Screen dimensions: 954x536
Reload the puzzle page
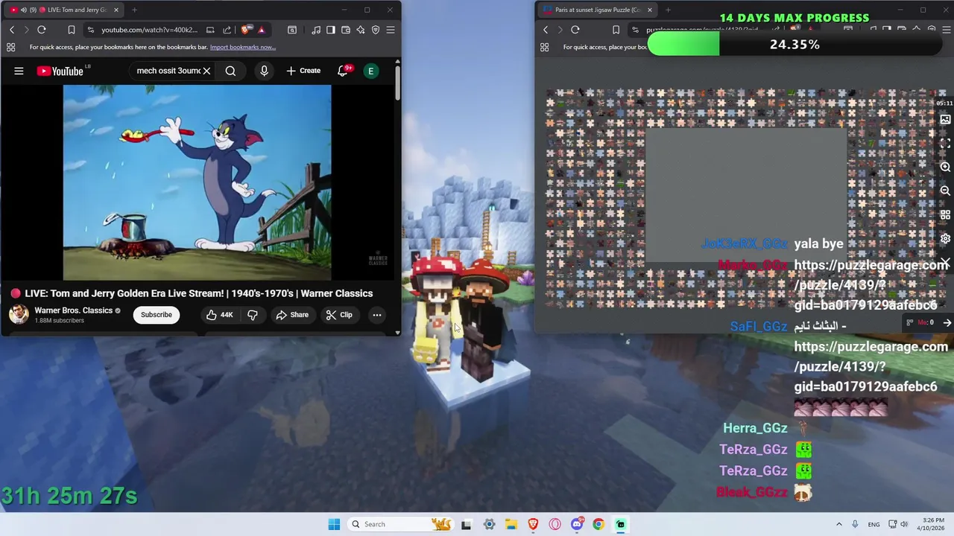(x=575, y=30)
